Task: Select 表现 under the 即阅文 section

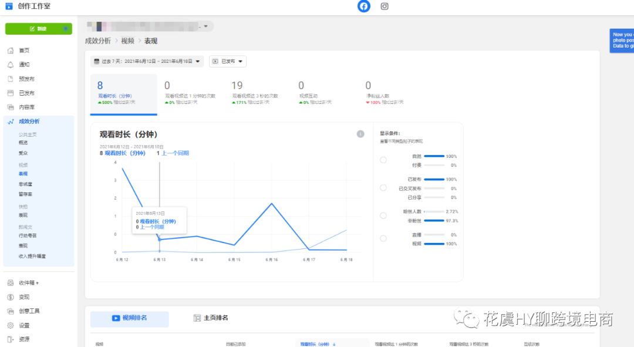Action: 23,245
